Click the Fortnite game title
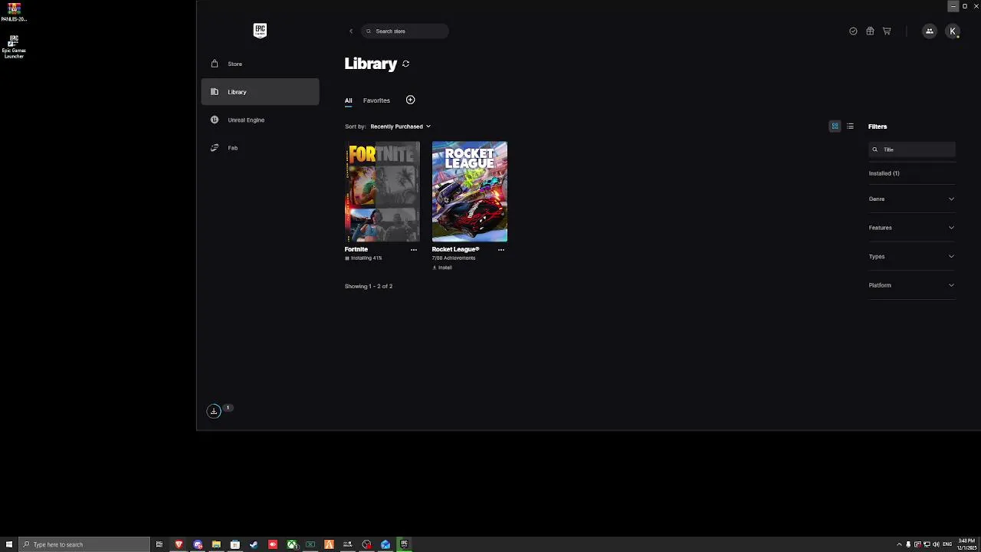The width and height of the screenshot is (981, 552). (x=356, y=249)
